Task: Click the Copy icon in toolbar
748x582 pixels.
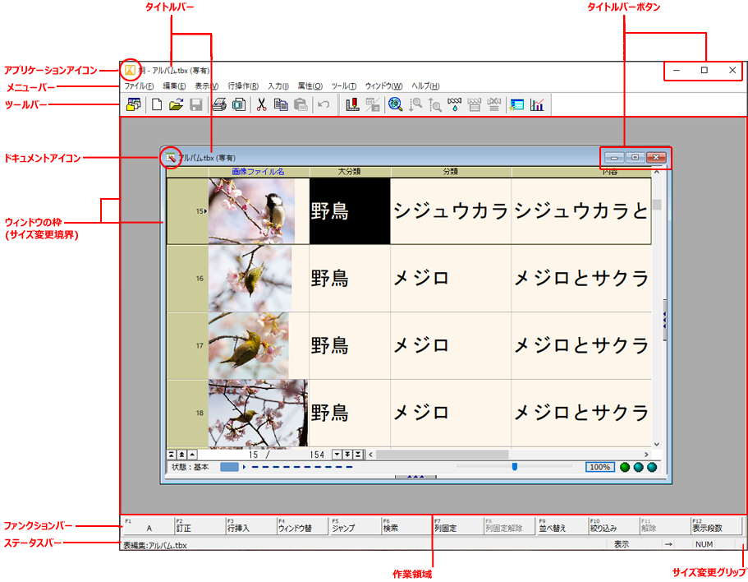Action: pyautogui.click(x=281, y=105)
